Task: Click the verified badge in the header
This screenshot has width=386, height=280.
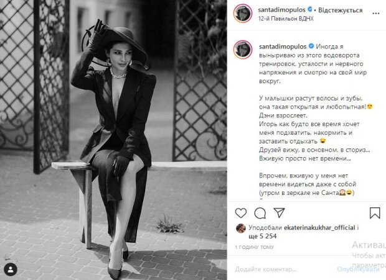Action: [x=310, y=9]
